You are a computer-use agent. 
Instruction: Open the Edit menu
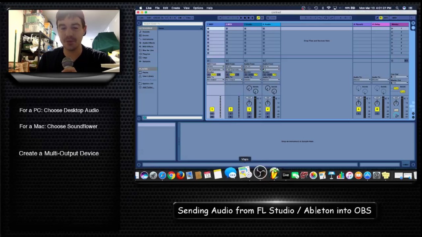pos(166,8)
